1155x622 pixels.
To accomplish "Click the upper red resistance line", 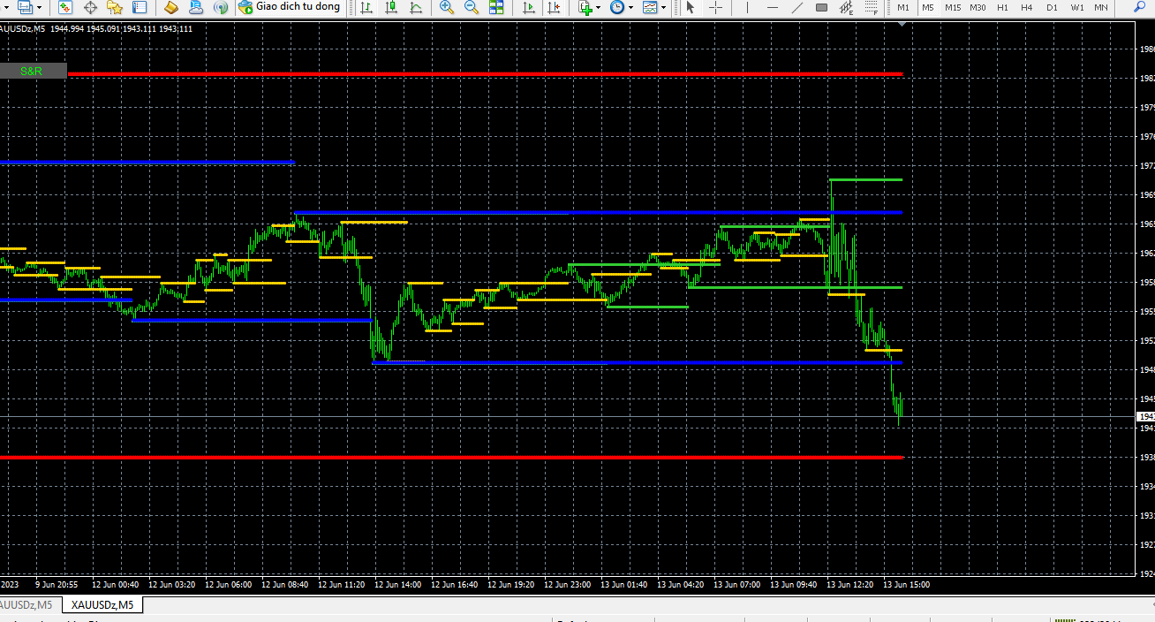I will (x=486, y=73).
